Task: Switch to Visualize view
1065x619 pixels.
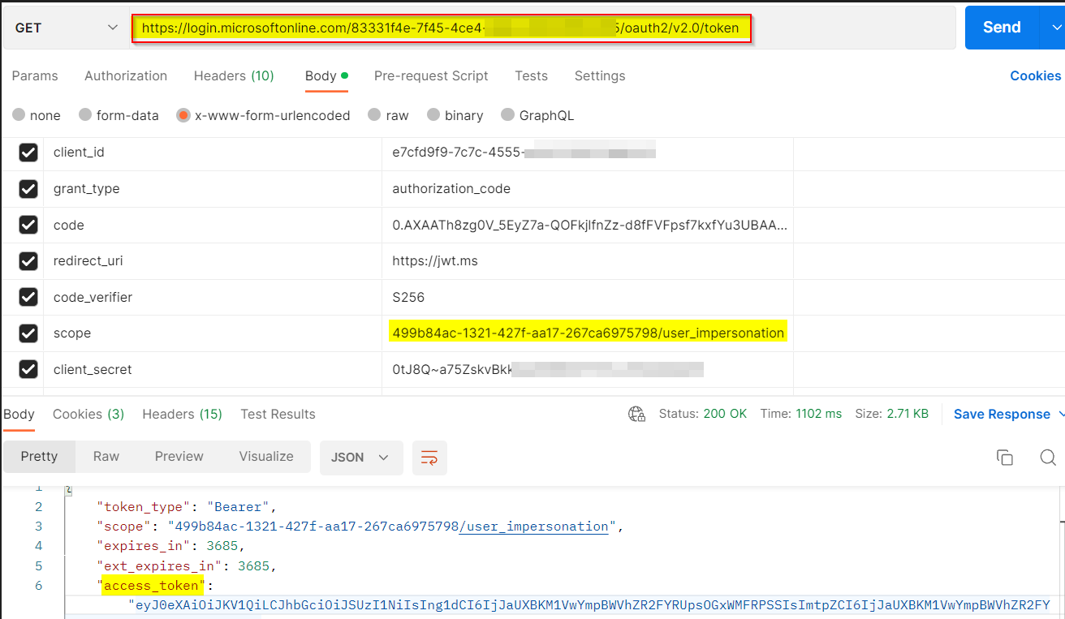Action: 266,456
